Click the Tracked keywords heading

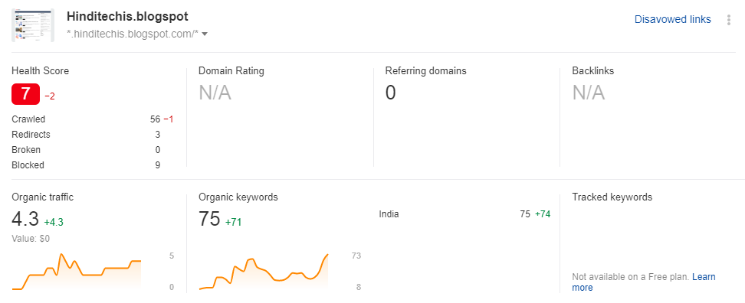pos(612,197)
